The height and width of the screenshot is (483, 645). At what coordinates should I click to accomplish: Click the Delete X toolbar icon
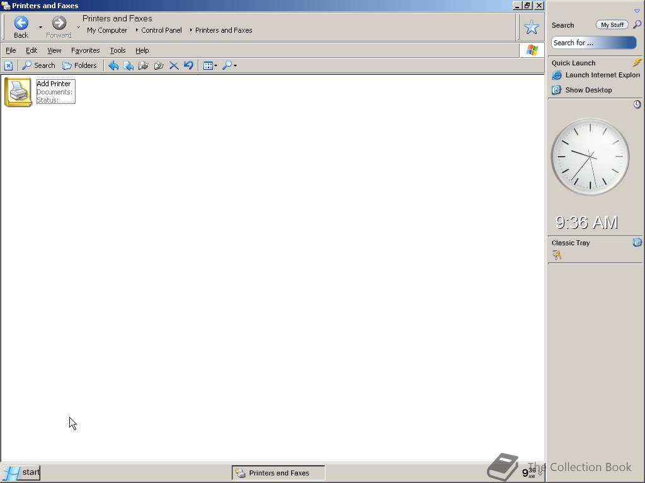(174, 65)
